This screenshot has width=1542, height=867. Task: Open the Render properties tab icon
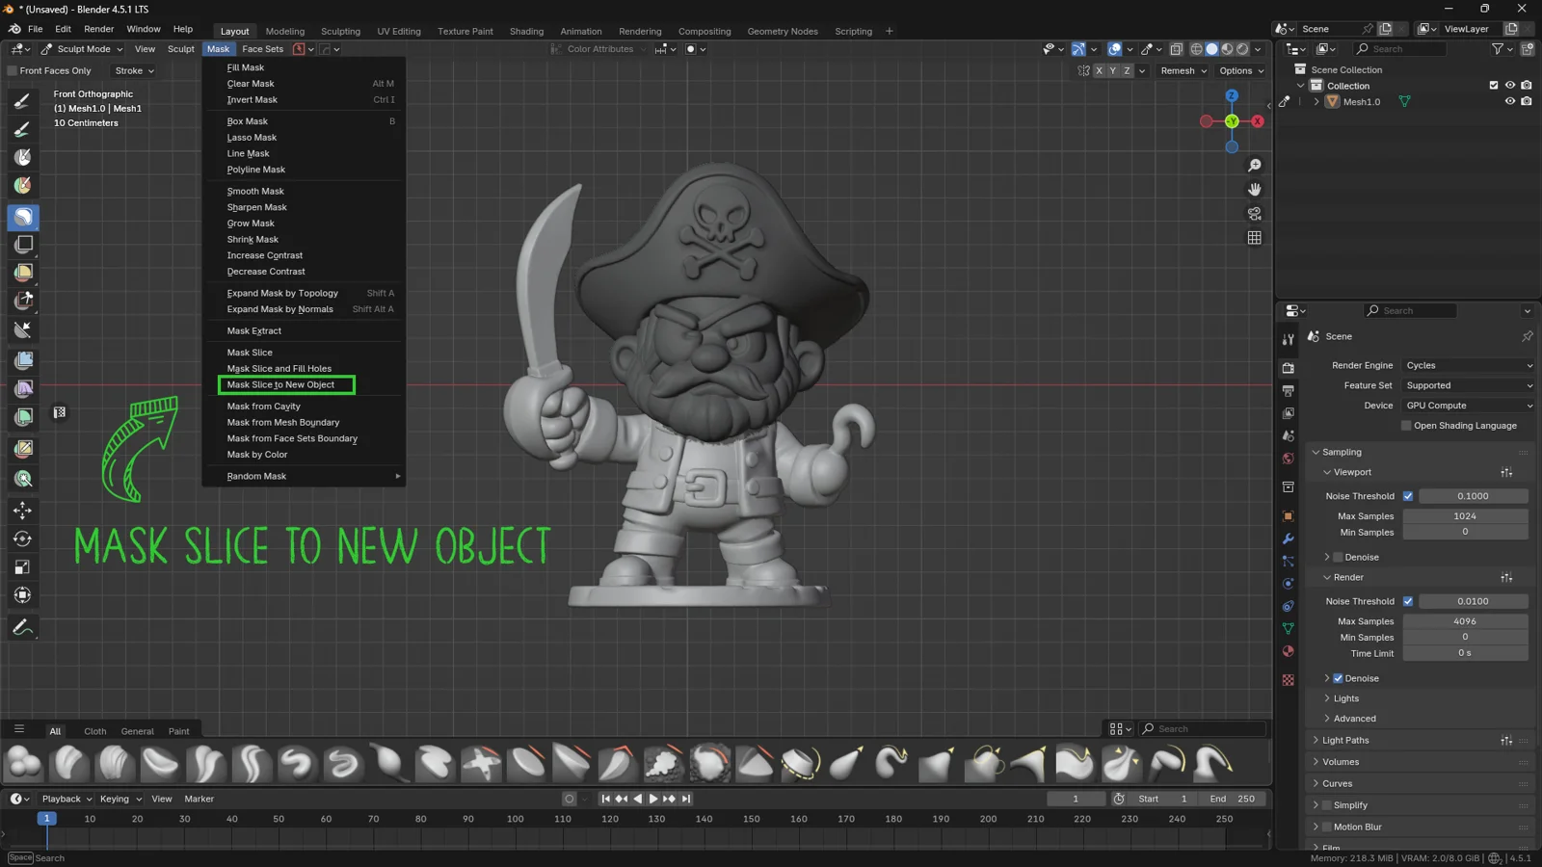[x=1288, y=368]
